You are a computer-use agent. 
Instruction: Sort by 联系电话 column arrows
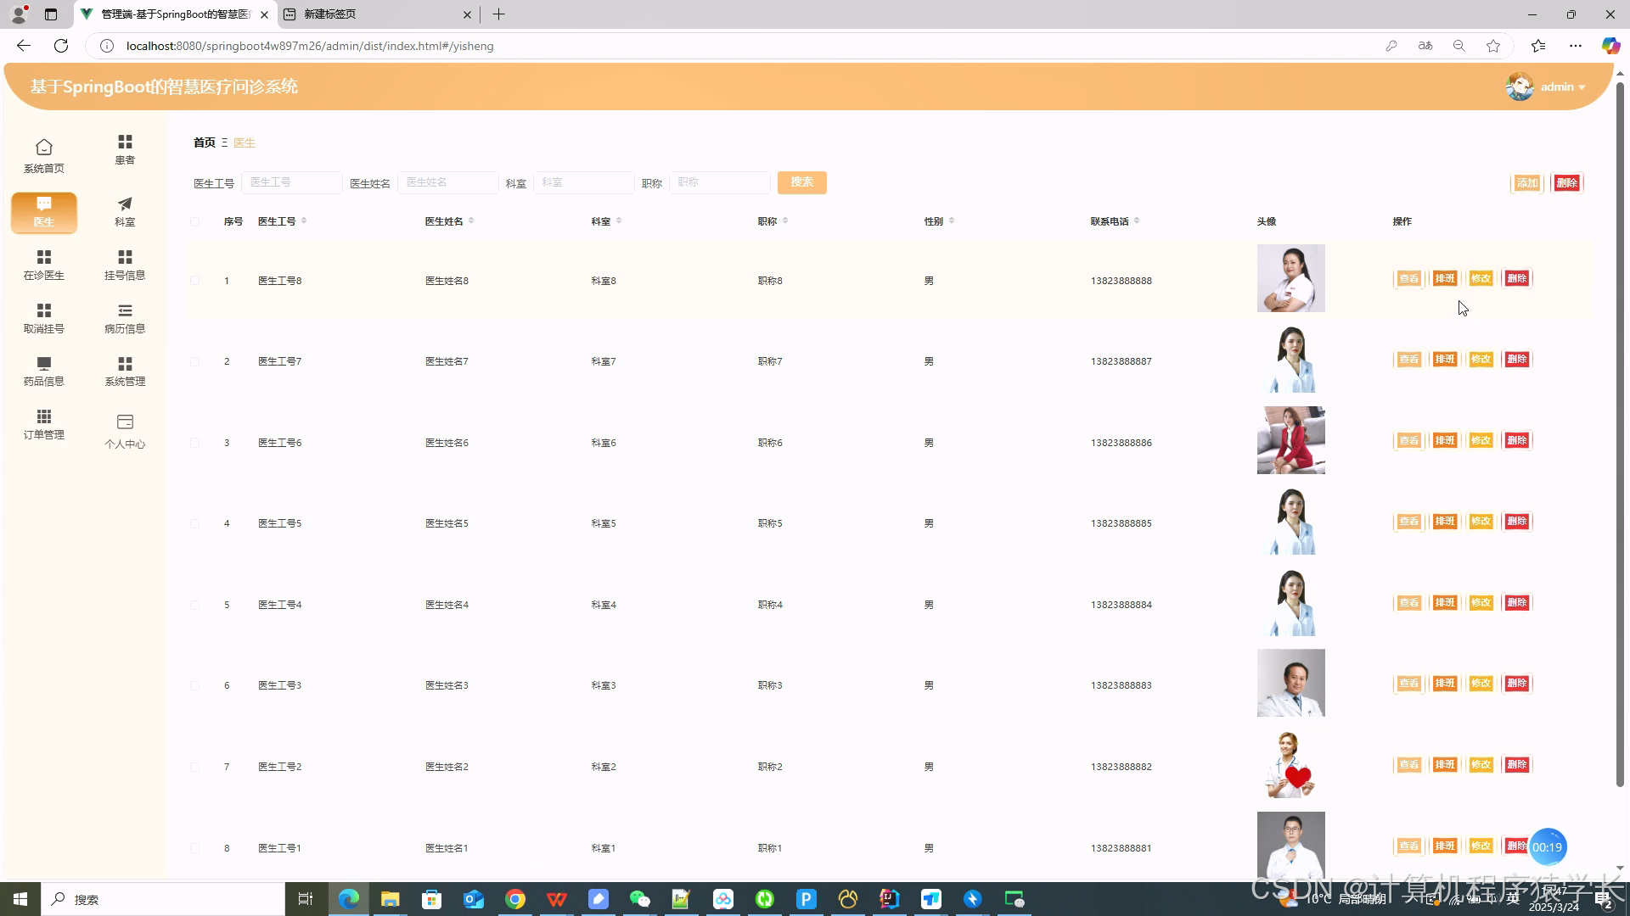1137,221
